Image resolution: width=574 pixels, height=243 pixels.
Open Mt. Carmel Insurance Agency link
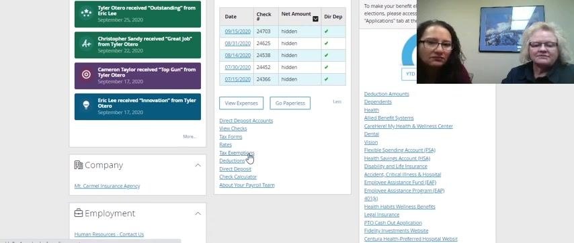(107, 186)
